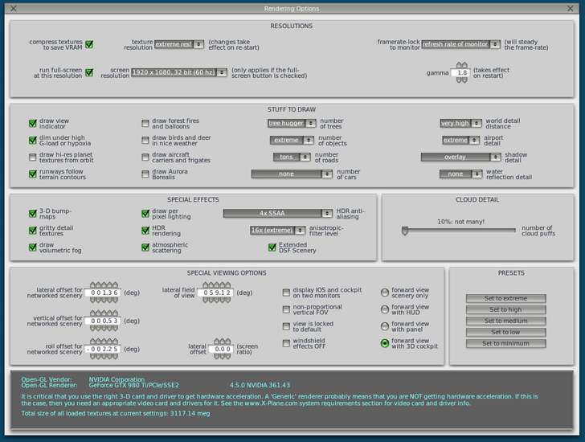This screenshot has height=442, width=585.
Task: Open water reflection detail dropdown
Action: pyautogui.click(x=460, y=174)
